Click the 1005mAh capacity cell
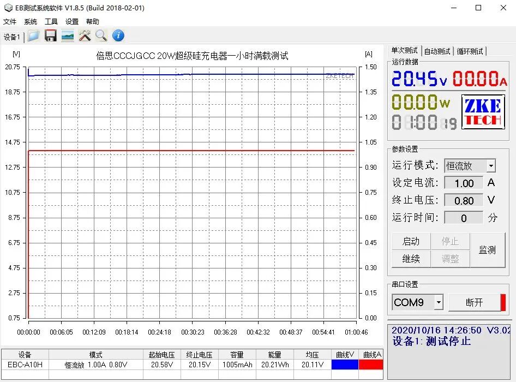Screen dimensions: 516x382 tap(237, 365)
